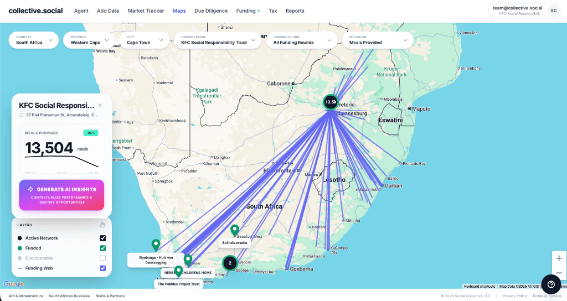567x301 pixels.
Task: Select the Siyabonga Huis van Danksegging pin
Action: (x=156, y=245)
